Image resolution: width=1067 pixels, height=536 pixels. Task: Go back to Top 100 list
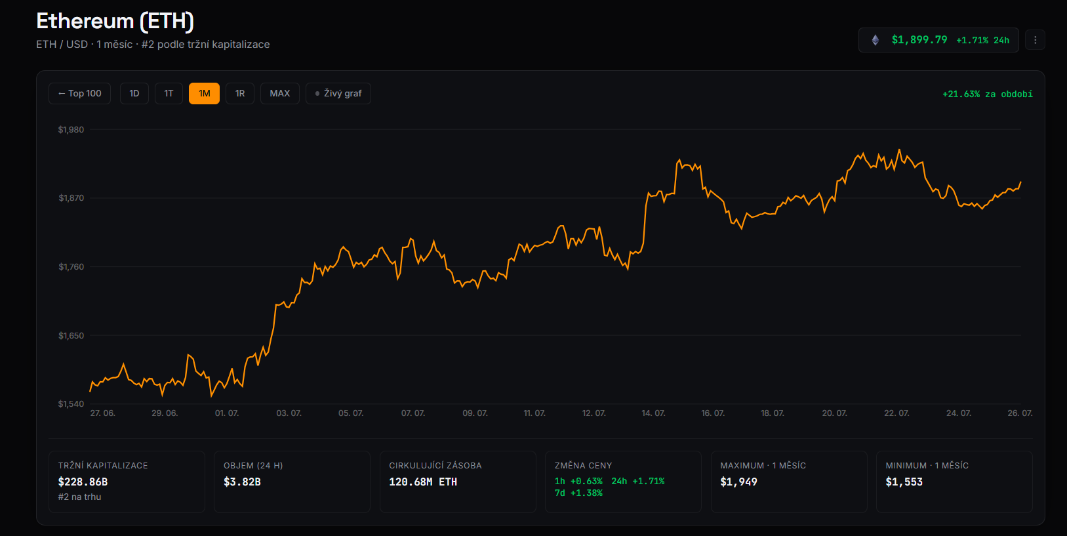(x=79, y=93)
